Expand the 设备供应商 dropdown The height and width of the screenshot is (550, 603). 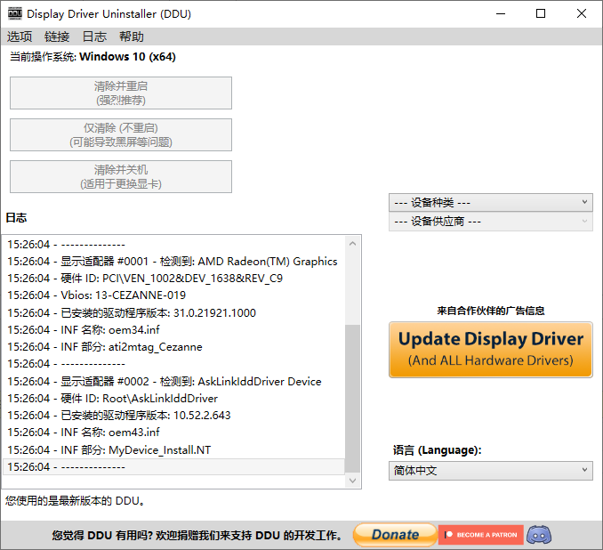(490, 222)
